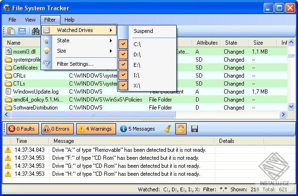298x196 pixels.
Task: Uncheck the D:\ watched drive
Action: point(123,55)
